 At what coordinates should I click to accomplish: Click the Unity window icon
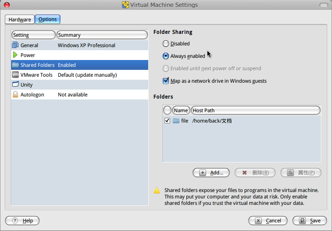click(15, 84)
